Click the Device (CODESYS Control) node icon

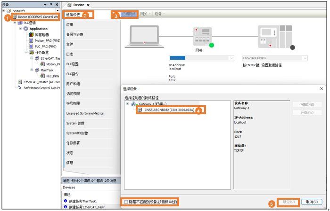15,16
